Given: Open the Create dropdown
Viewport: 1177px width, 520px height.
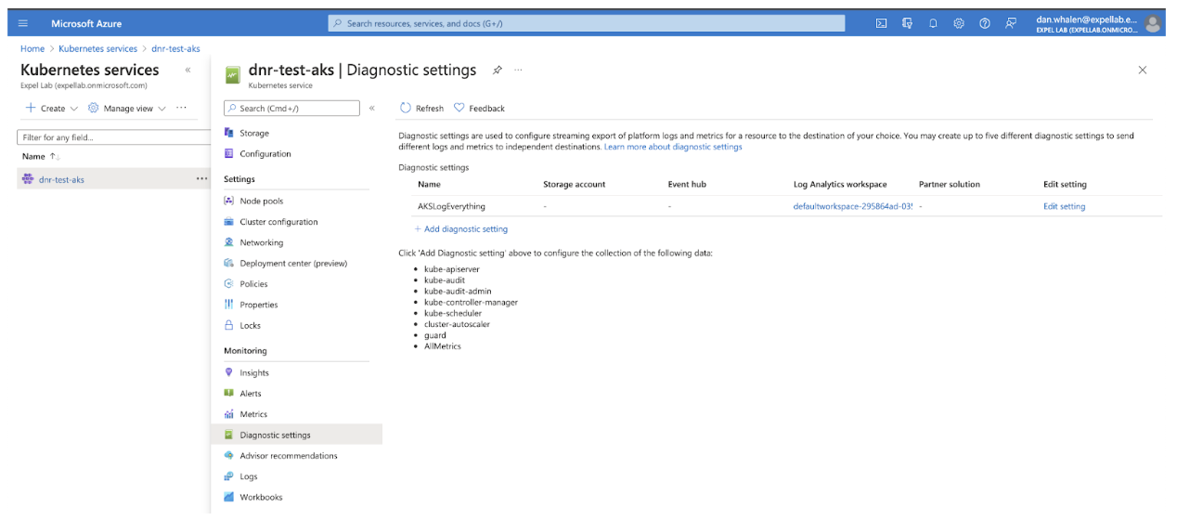Looking at the screenshot, I should click(51, 108).
